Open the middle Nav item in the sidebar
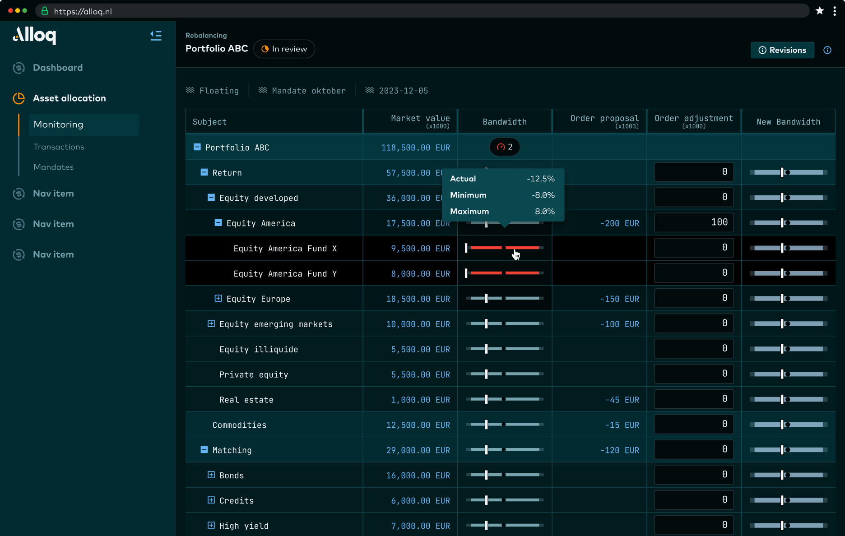 click(53, 224)
